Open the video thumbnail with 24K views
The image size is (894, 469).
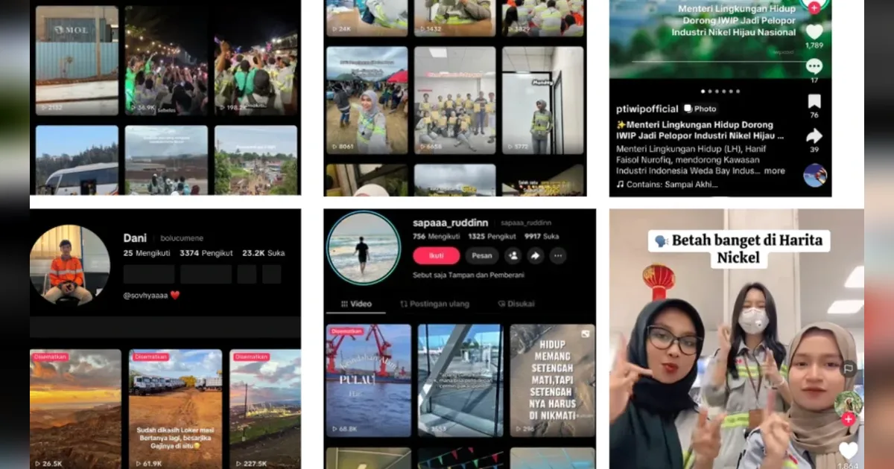[x=368, y=19]
